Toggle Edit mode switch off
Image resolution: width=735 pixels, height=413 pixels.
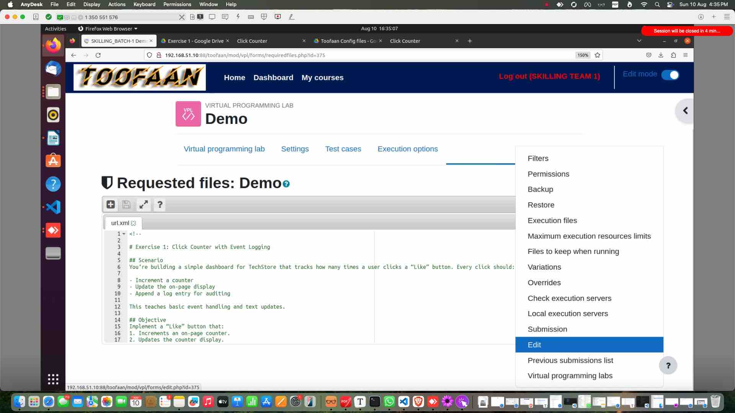[670, 75]
